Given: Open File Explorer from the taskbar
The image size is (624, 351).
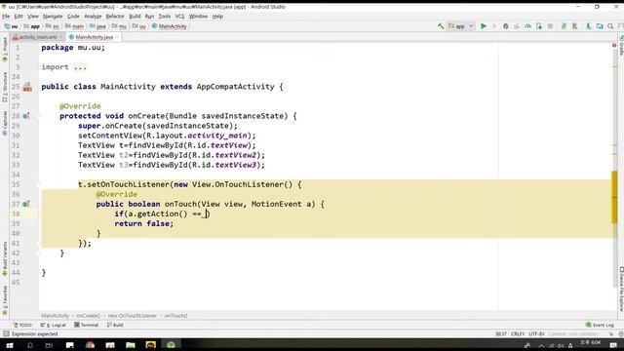Looking at the screenshot, I should point(131,345).
